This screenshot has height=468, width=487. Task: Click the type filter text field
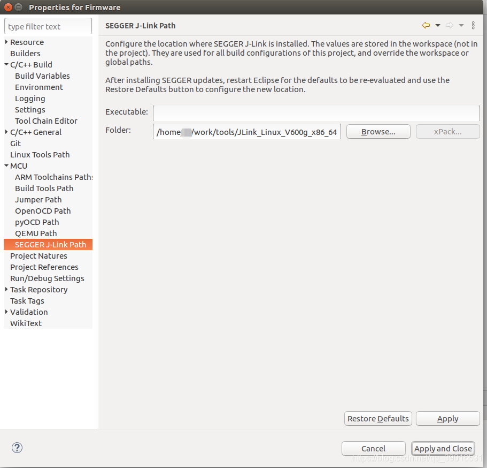pyautogui.click(x=48, y=26)
